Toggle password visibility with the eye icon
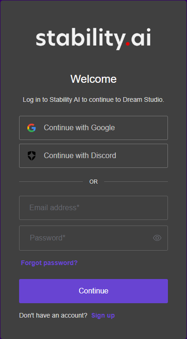Viewport: 187px width, 339px height. click(x=157, y=238)
